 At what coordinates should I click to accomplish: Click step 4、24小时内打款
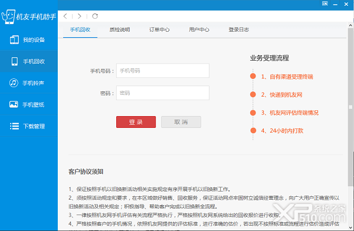click(x=282, y=131)
